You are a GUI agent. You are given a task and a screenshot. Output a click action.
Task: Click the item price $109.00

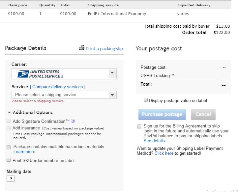(16, 14)
